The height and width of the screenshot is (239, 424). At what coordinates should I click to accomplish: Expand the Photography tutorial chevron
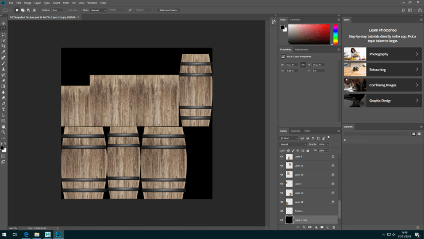point(417,54)
